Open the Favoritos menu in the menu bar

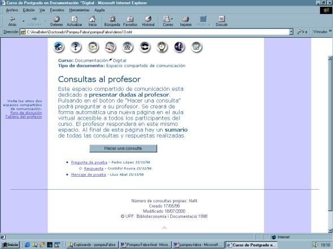coord(57,10)
